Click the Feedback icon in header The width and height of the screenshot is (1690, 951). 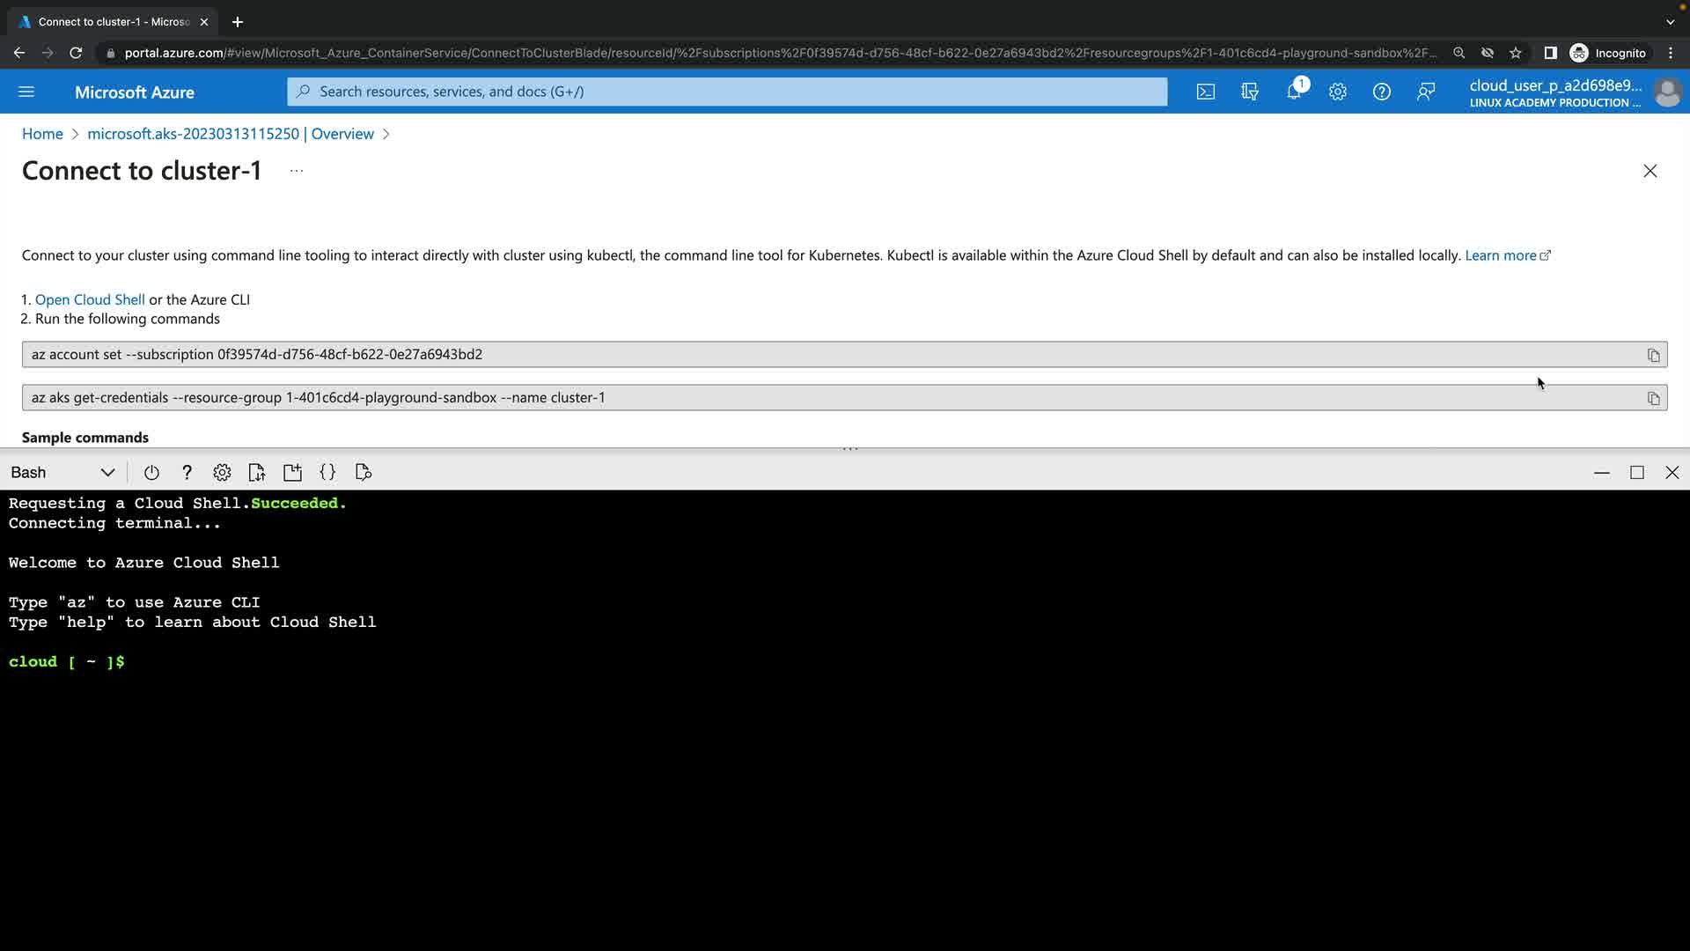(x=1426, y=92)
